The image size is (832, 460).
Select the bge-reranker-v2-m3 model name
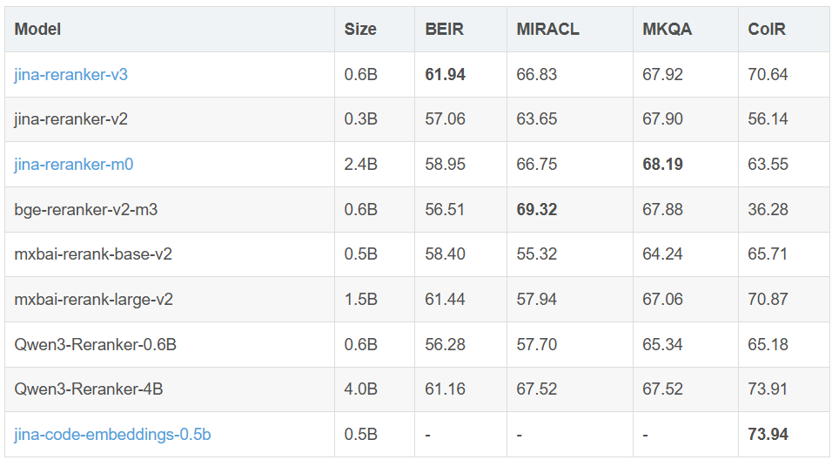click(86, 209)
